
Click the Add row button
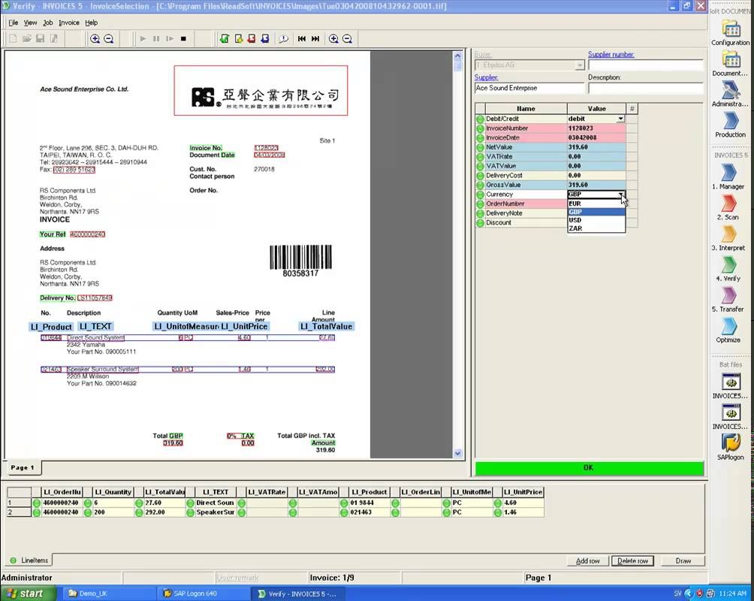coord(587,561)
